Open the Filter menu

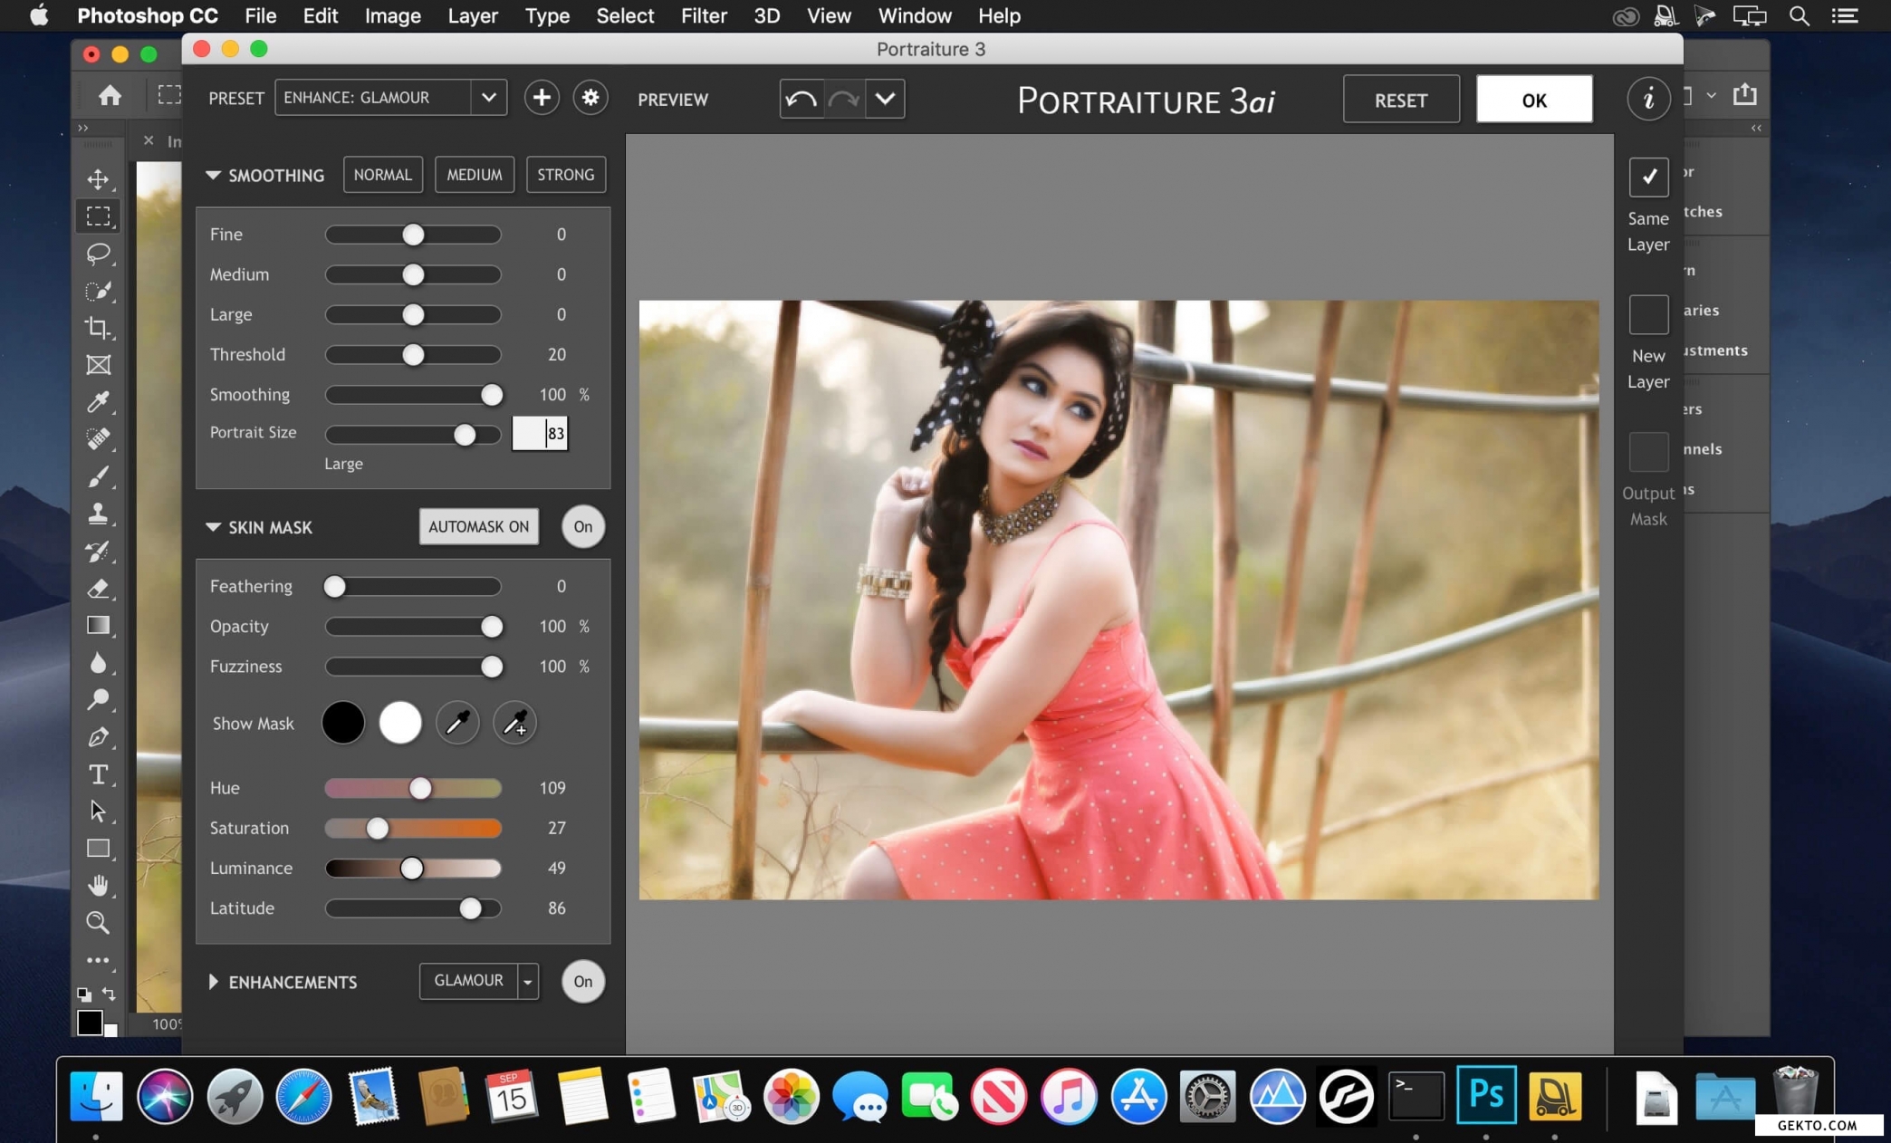coord(704,15)
